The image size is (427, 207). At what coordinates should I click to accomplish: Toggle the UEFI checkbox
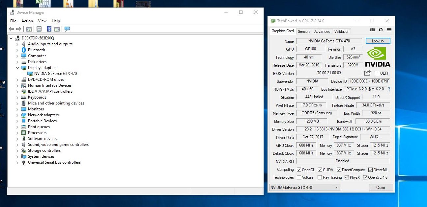point(377,73)
